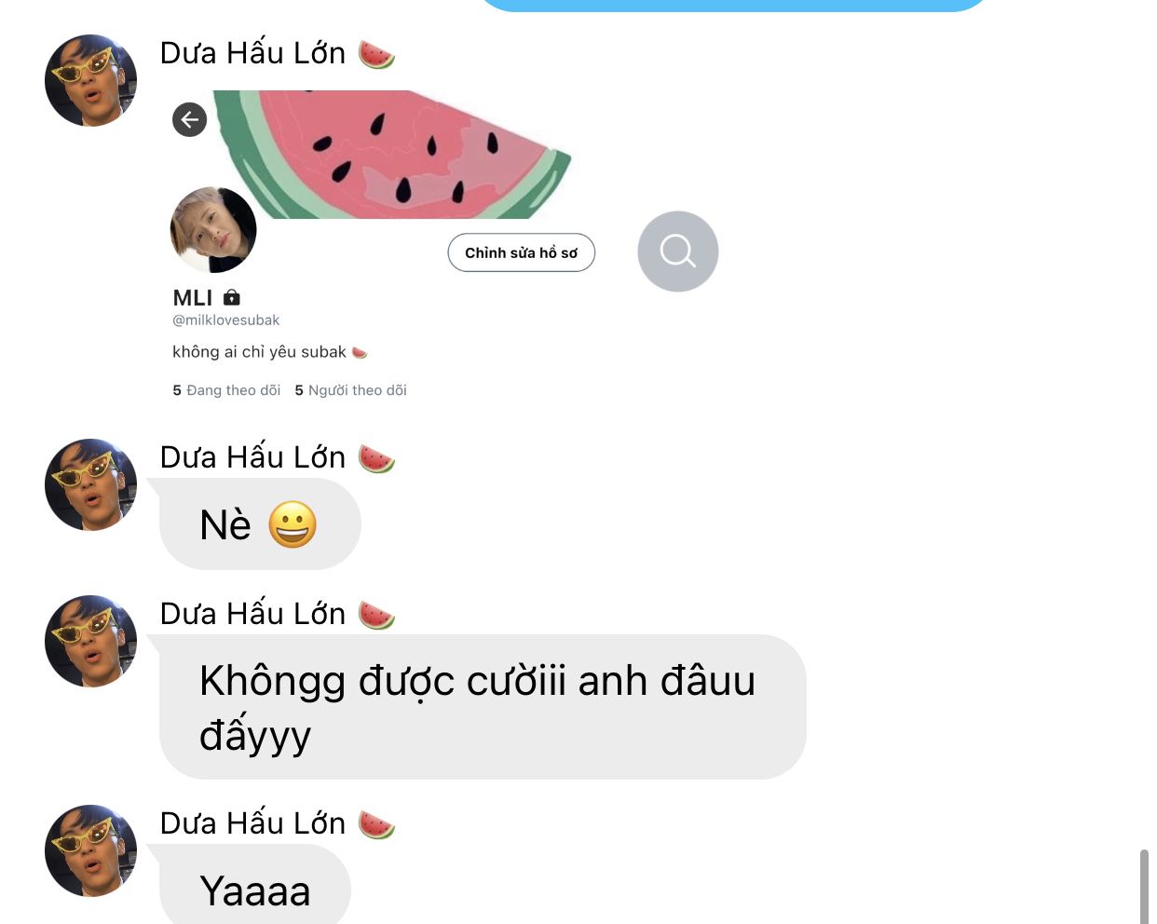Click watermelon emoji in profile bio
The height and width of the screenshot is (924, 1157).
tap(360, 352)
